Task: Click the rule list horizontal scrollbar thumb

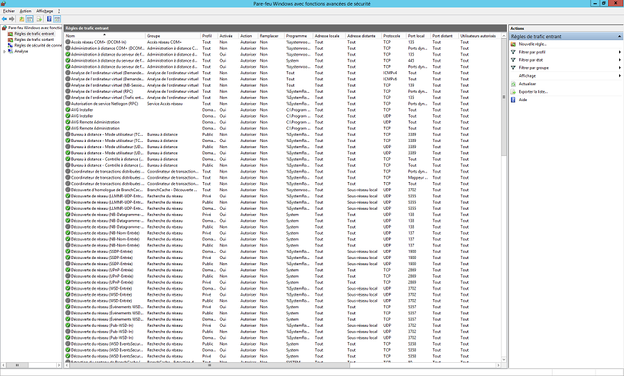Action: pos(209,365)
